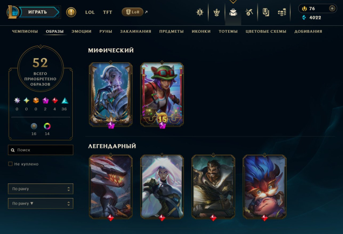This screenshot has width=343, height=234.
Task: Click the plus icon next to 76
Action: (x=332, y=9)
